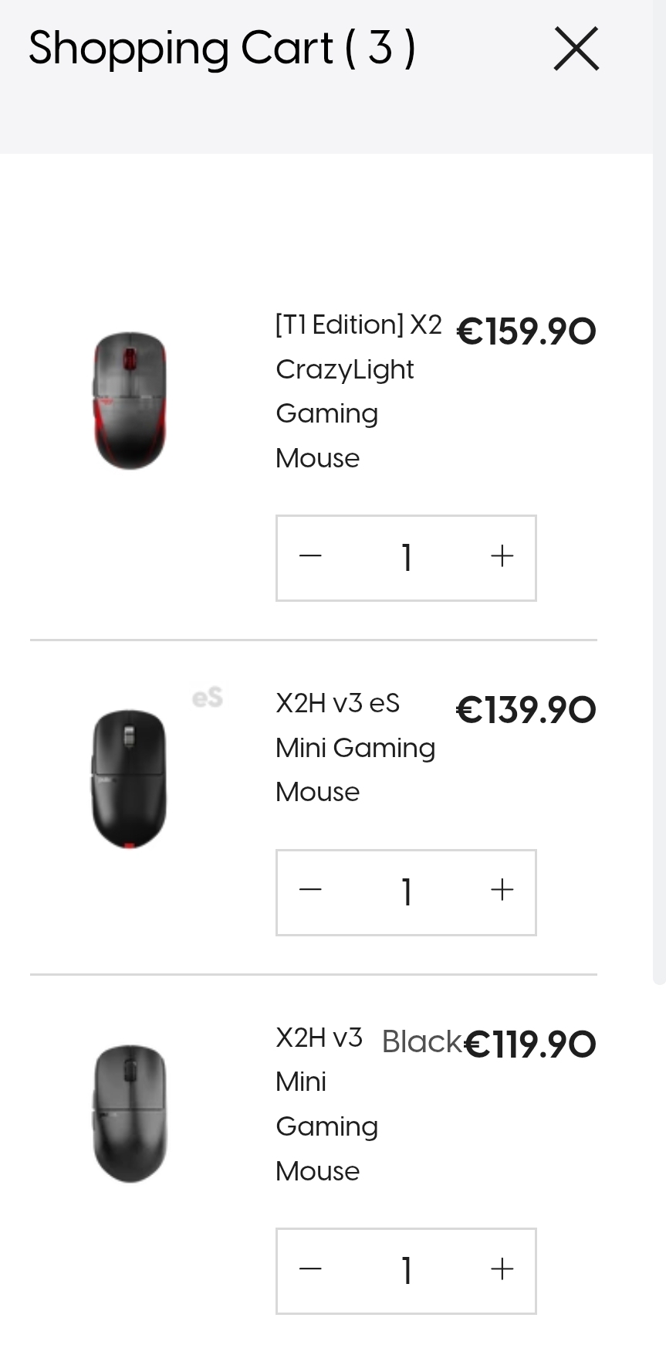Click quantity field for X2H v3 eS Mini
The height and width of the screenshot is (1345, 666).
[406, 892]
